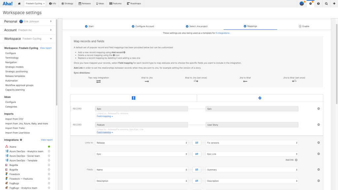This screenshot has height=190, width=338.
Task: Click the add integration plus icon beside Integrations
Action: pyautogui.click(x=21, y=140)
